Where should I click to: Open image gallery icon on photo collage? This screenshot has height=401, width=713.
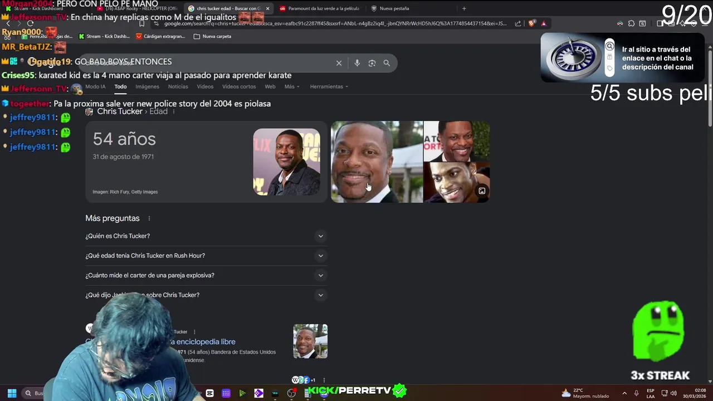pos(482,191)
